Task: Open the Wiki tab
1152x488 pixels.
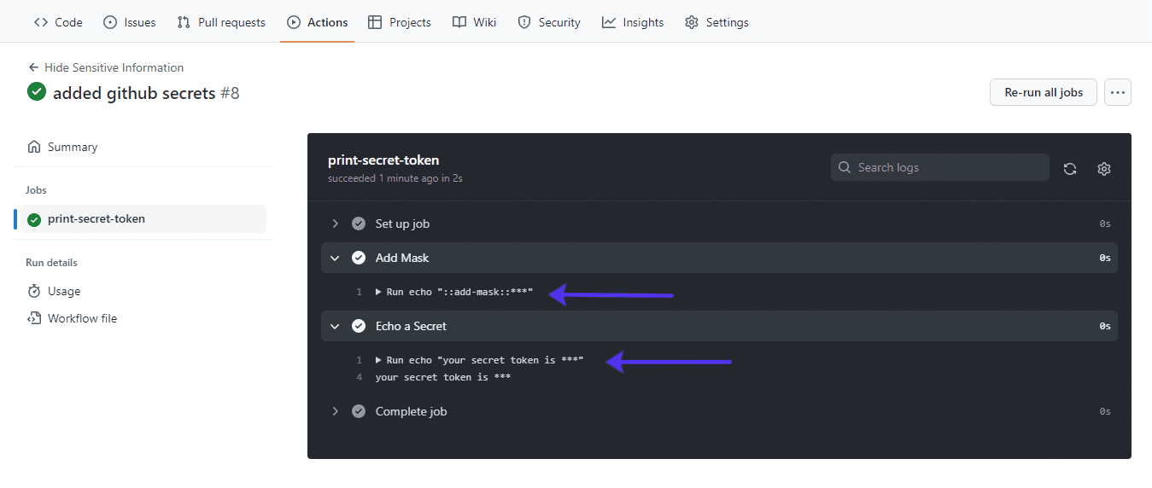Action: pyautogui.click(x=475, y=22)
